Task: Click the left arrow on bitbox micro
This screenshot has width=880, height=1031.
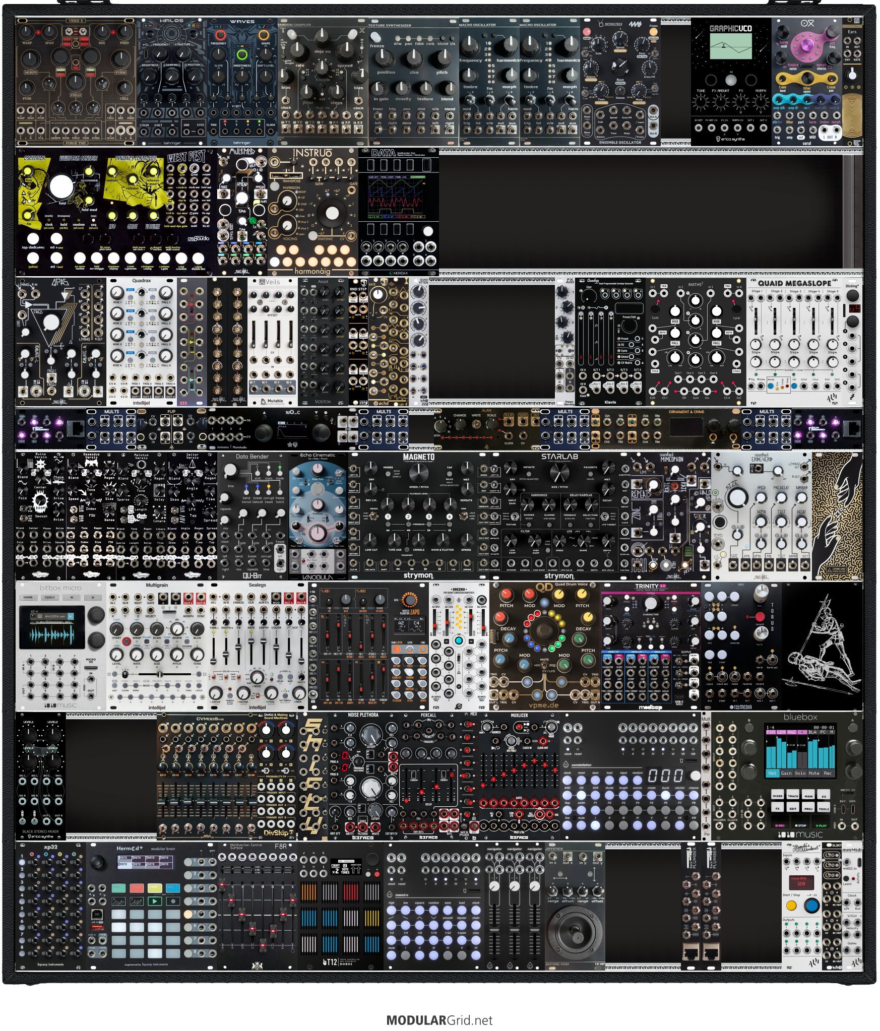Action: [71, 597]
